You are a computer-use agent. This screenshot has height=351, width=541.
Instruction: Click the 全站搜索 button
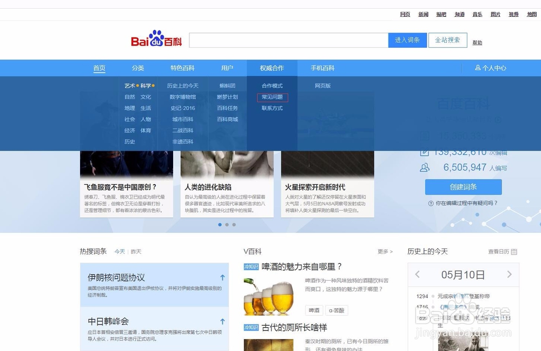click(448, 40)
